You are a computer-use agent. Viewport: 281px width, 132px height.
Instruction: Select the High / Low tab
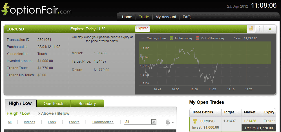click(20, 103)
